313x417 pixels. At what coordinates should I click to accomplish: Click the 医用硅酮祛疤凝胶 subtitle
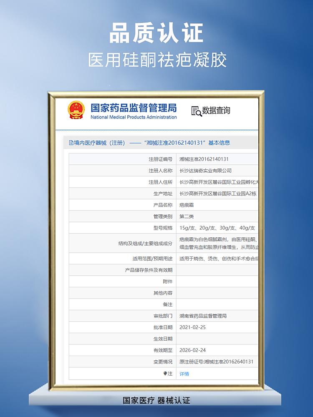(157, 60)
